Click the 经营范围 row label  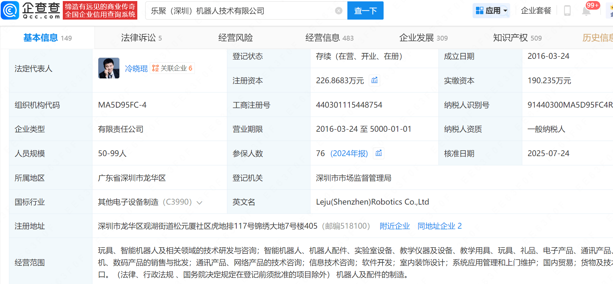tap(30, 263)
